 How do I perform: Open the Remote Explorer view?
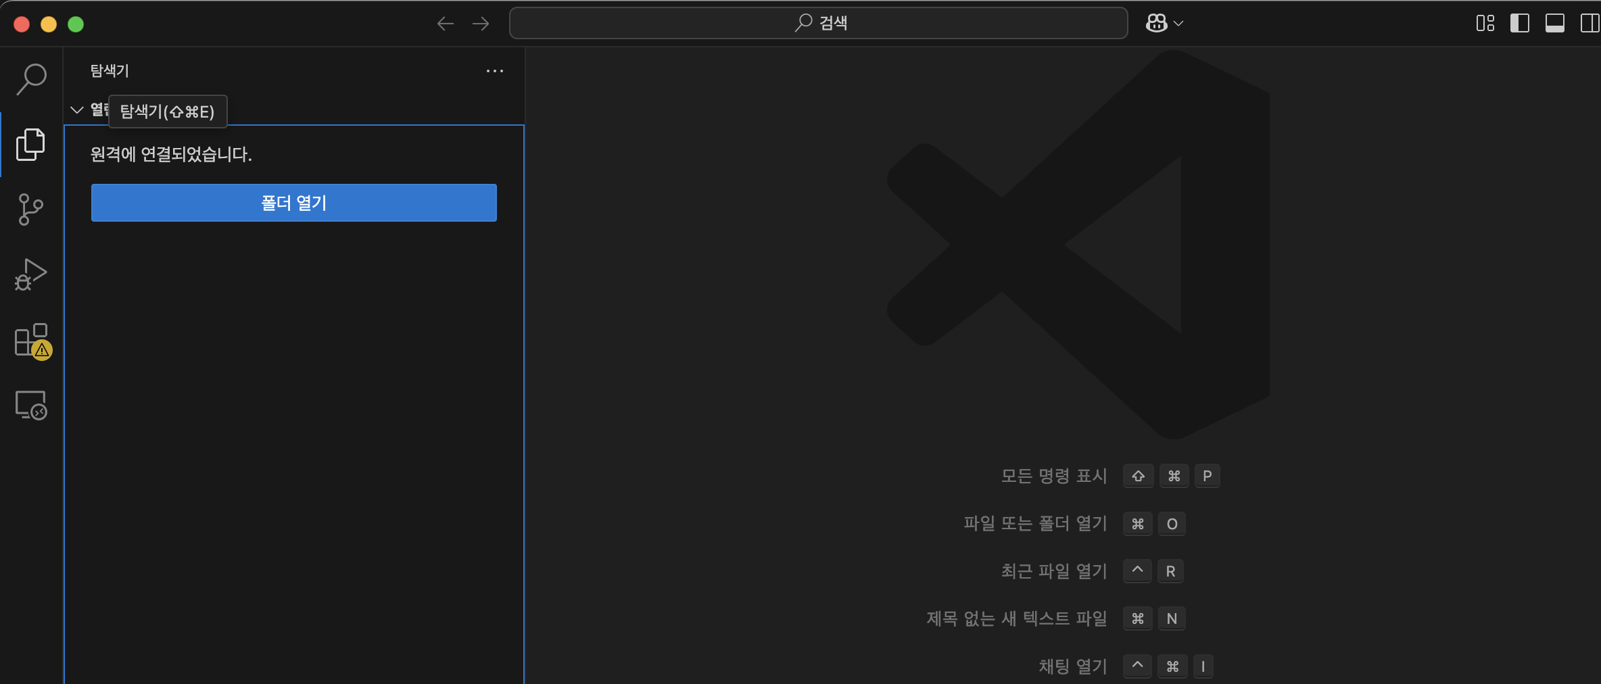31,405
